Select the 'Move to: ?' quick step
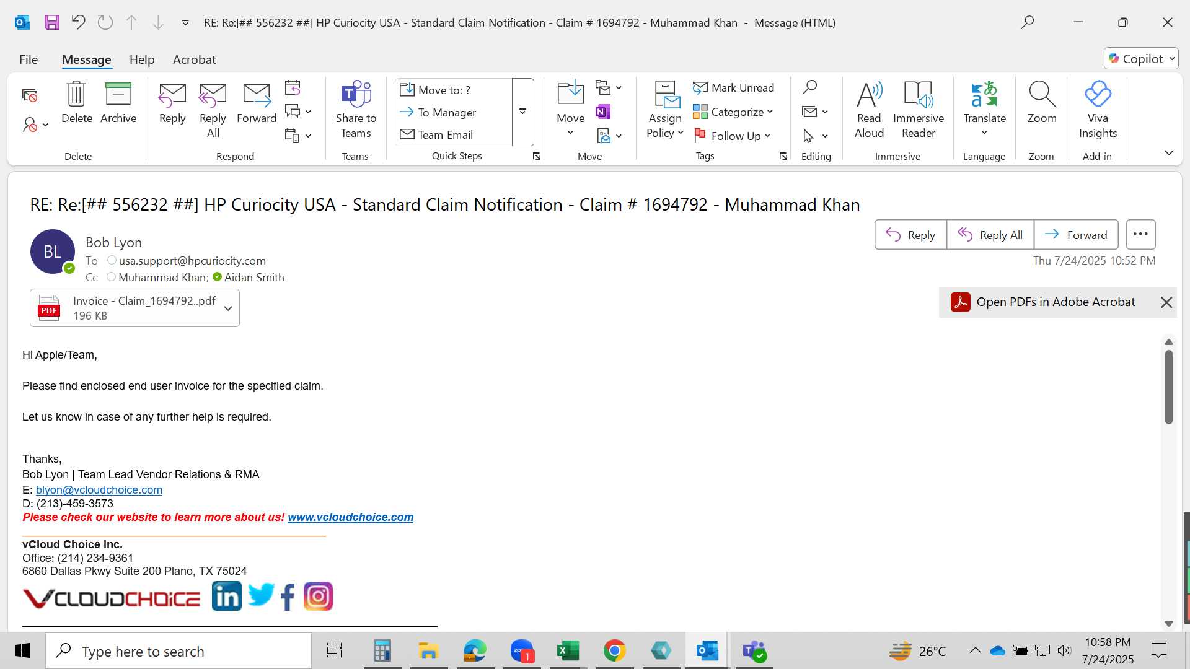The width and height of the screenshot is (1190, 669). point(454,90)
